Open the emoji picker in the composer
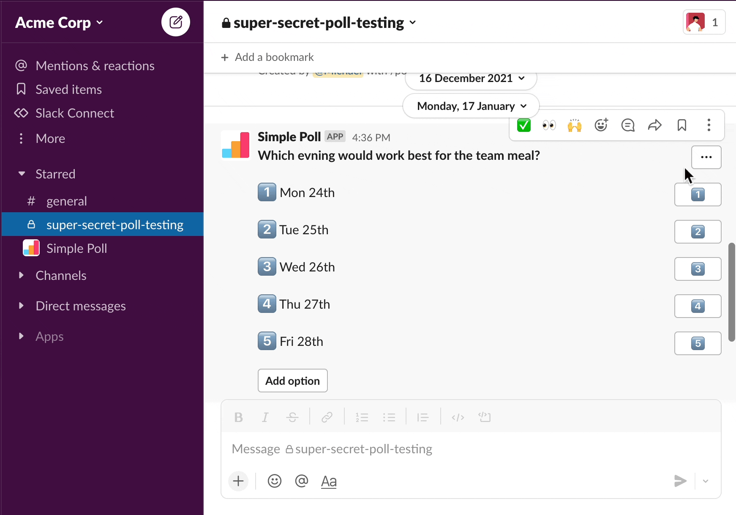 coord(275,481)
